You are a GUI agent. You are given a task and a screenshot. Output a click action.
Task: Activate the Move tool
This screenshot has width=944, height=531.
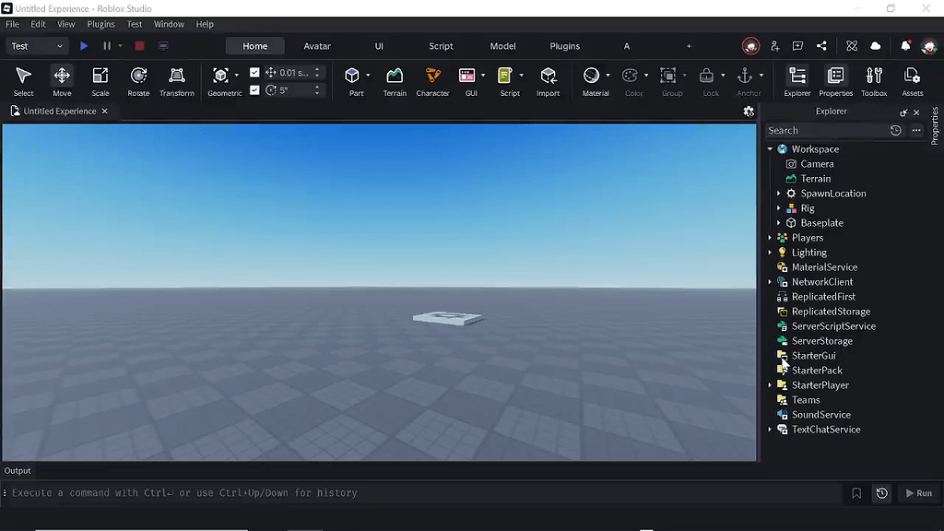(62, 81)
